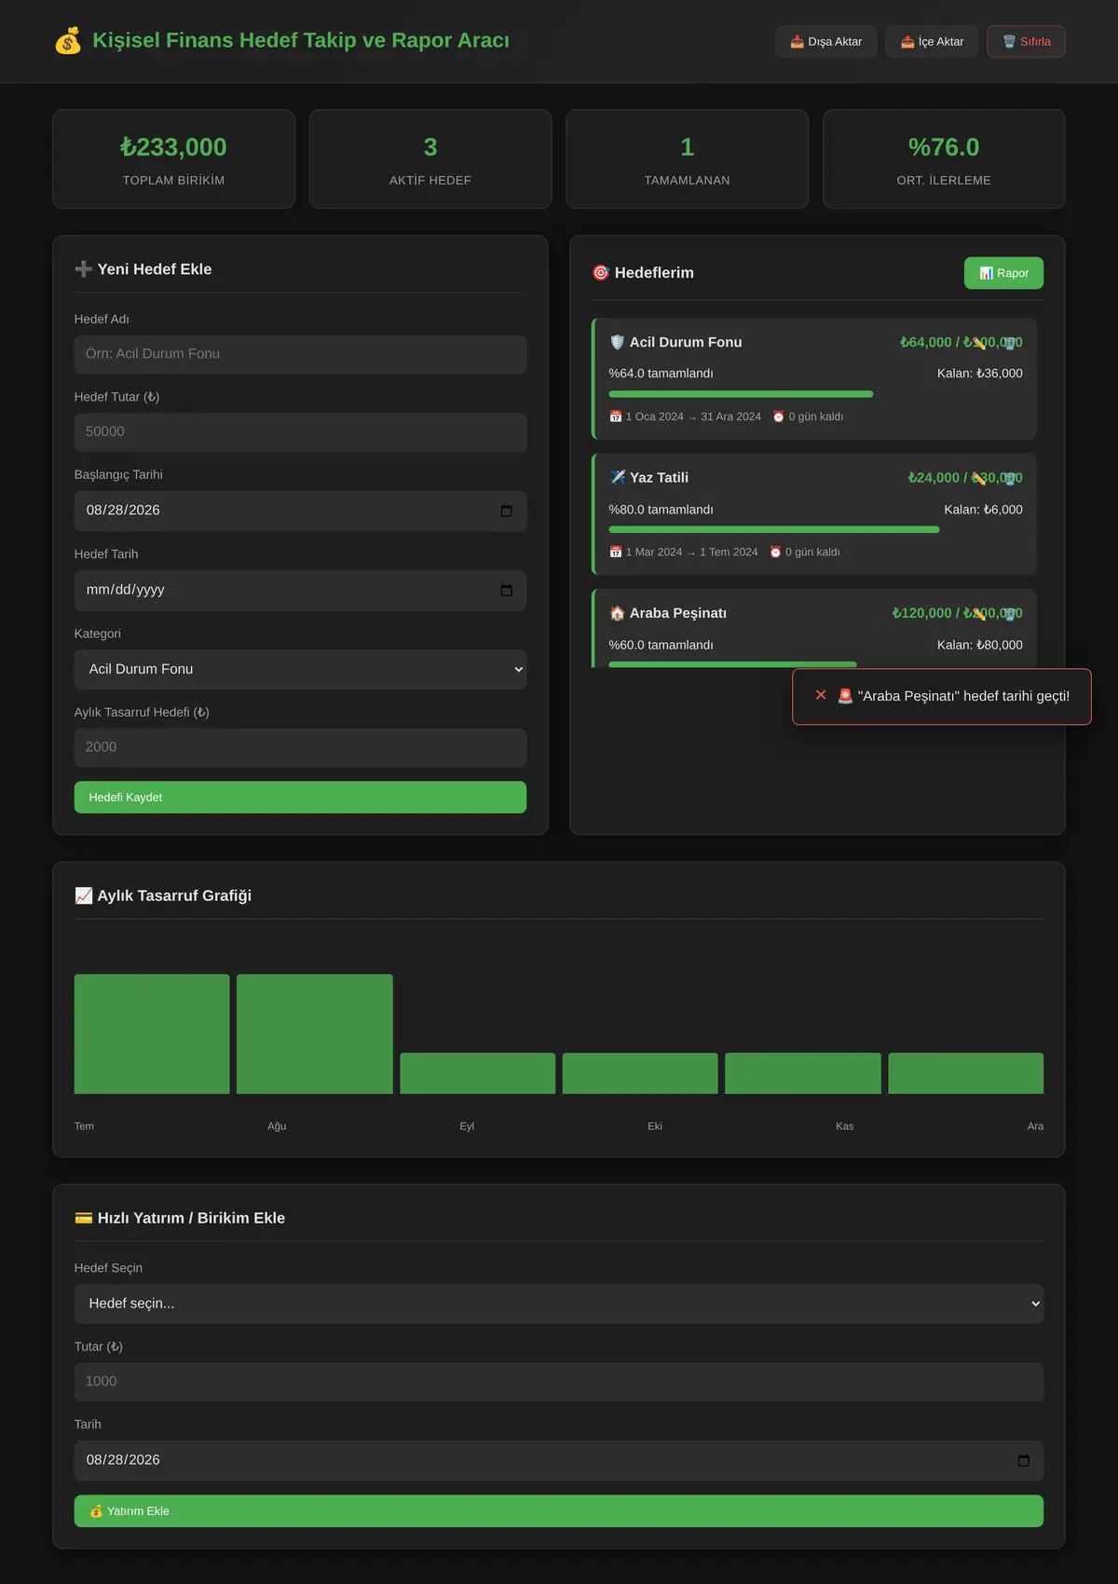
Task: Click the Yaz Tatili progress bar
Action: coord(815,529)
